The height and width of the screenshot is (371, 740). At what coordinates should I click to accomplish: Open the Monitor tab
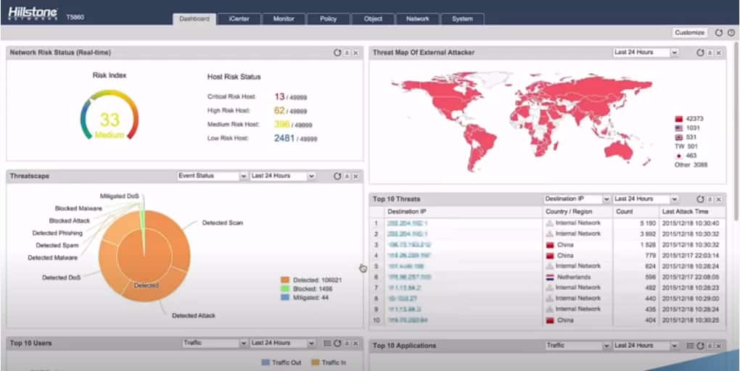point(284,19)
